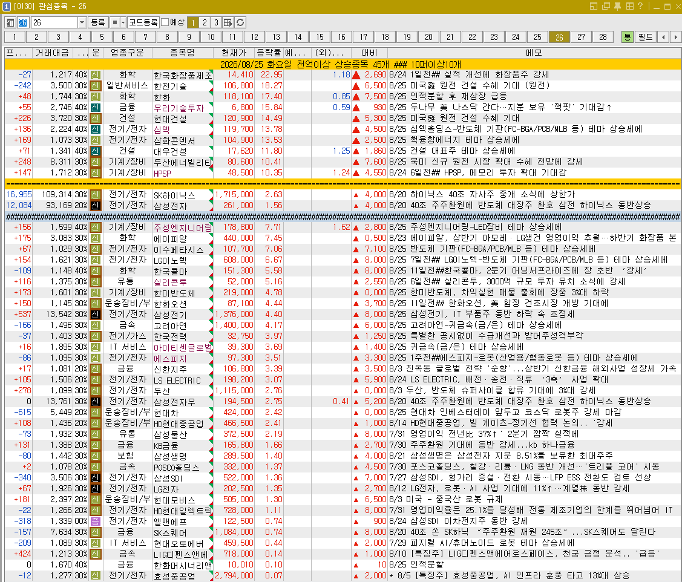Select view mode 3 toggle
The image size is (682, 582).
coord(216,22)
